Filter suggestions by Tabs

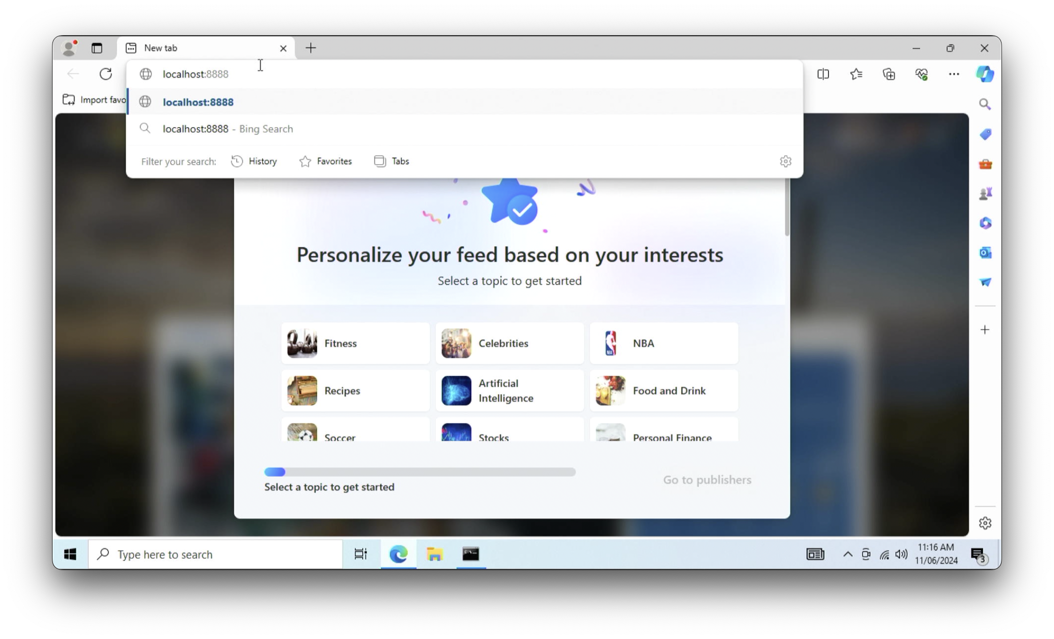392,161
